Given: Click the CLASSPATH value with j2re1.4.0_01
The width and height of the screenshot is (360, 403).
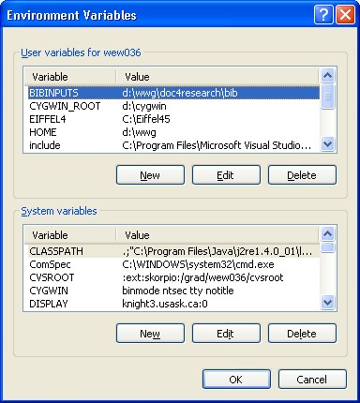Looking at the screenshot, I should [217, 251].
